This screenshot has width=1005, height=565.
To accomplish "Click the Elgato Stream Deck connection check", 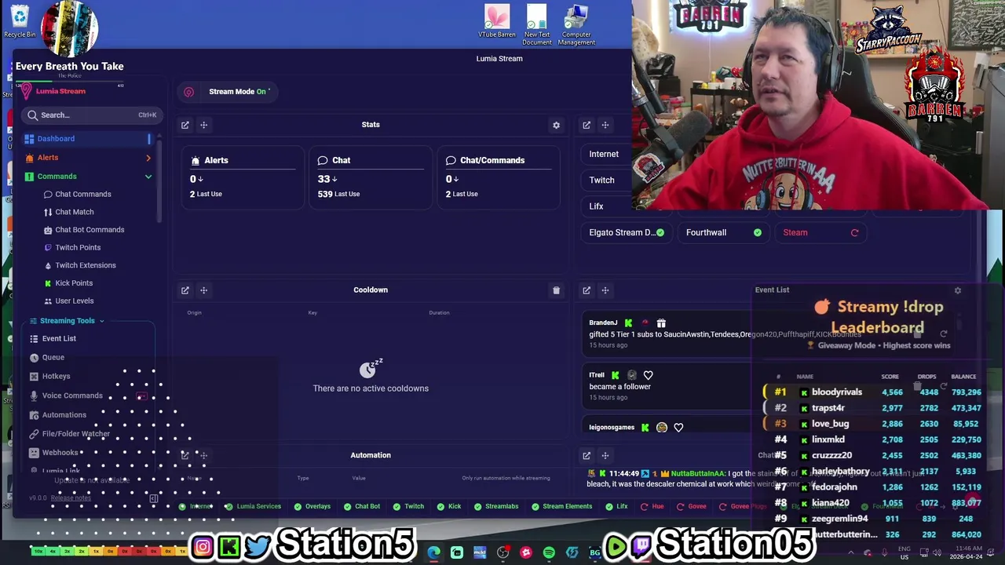I will click(x=660, y=232).
